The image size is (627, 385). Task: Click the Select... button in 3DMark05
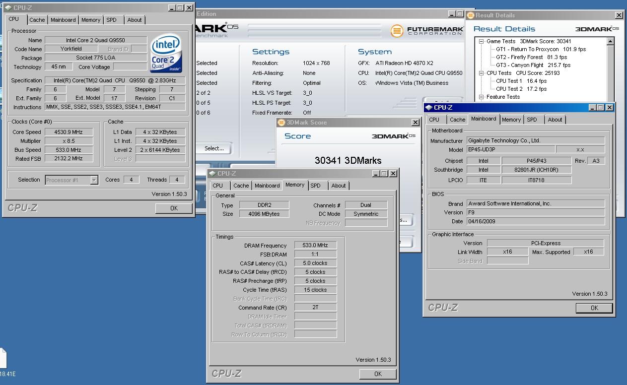point(214,148)
